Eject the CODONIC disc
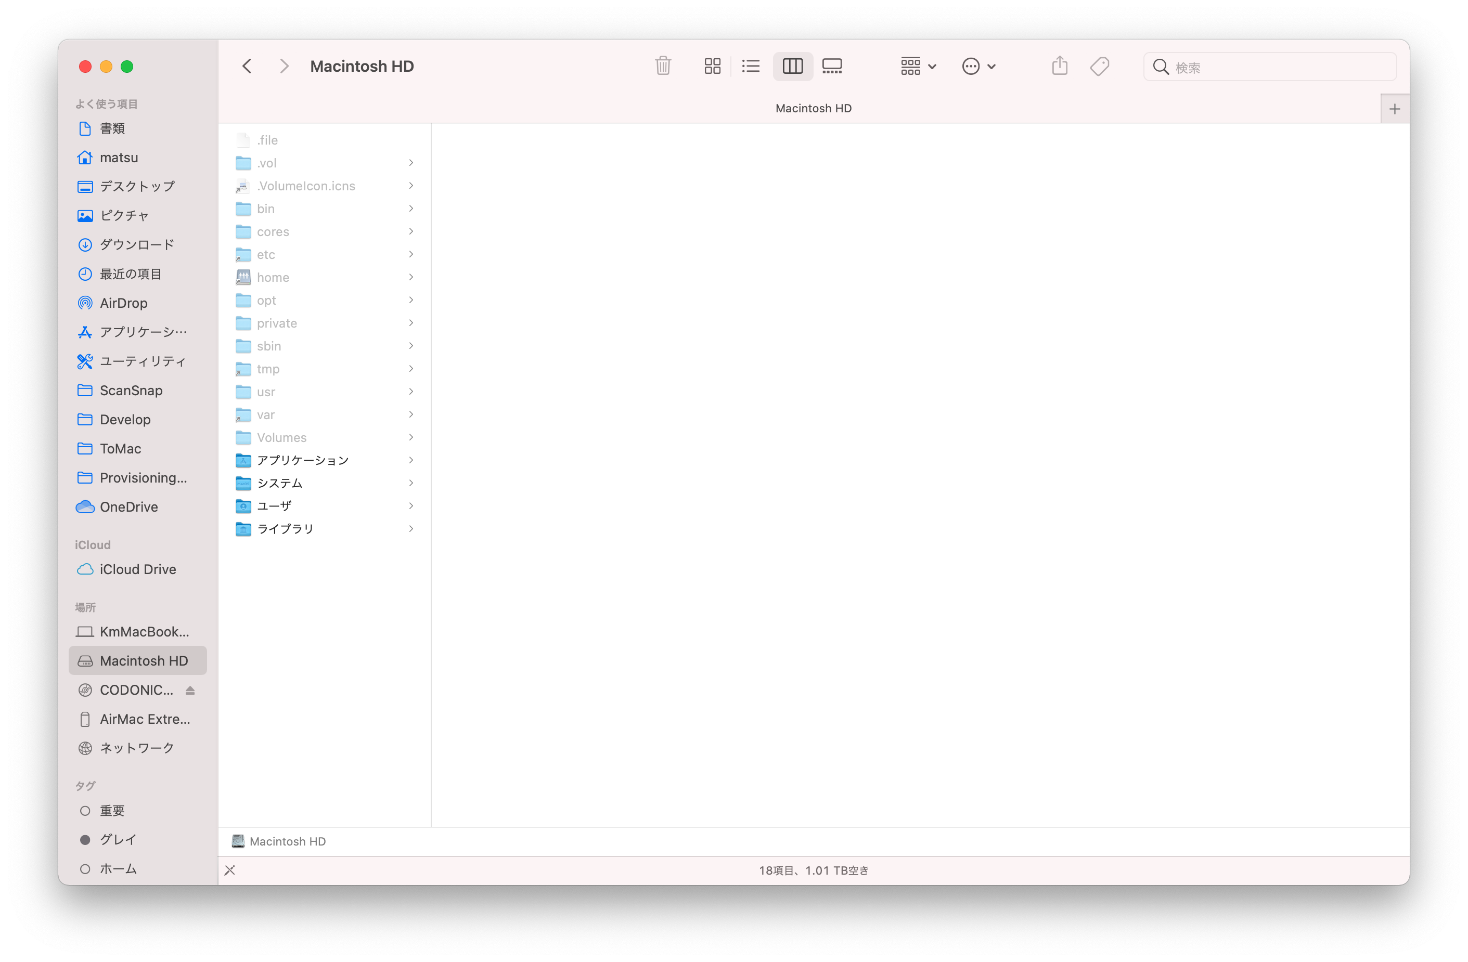Image resolution: width=1468 pixels, height=962 pixels. click(190, 690)
